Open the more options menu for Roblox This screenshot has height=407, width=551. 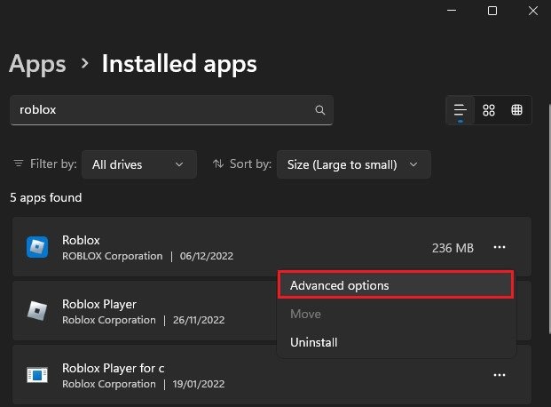500,247
